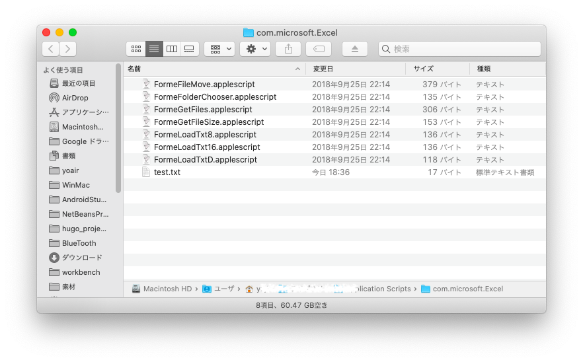
Task: Switch to icon view in toolbar
Action: [136, 49]
